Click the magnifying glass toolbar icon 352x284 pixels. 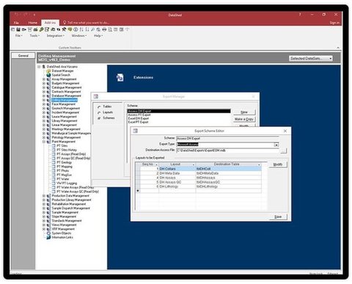(92, 29)
